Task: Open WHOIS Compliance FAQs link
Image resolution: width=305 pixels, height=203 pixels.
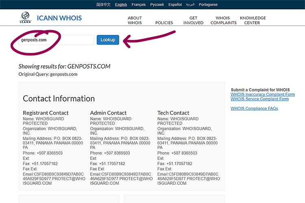Action: click(254, 108)
